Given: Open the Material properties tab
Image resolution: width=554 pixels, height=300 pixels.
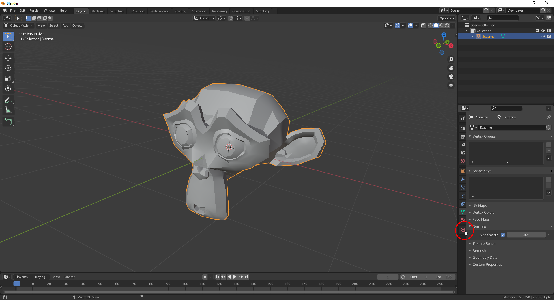Looking at the screenshot, I should point(463,220).
